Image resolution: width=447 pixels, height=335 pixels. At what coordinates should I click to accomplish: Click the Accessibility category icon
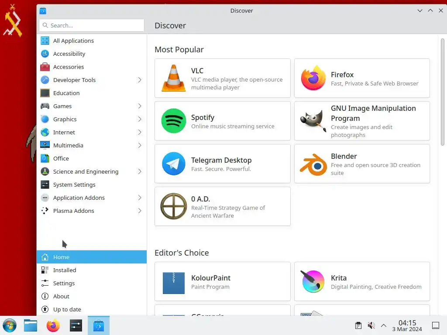[x=45, y=54]
